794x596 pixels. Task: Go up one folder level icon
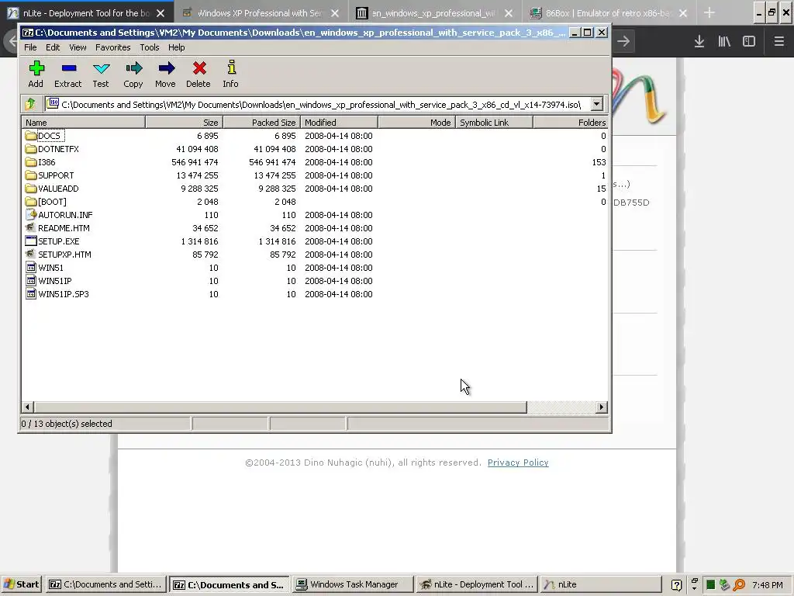click(30, 105)
